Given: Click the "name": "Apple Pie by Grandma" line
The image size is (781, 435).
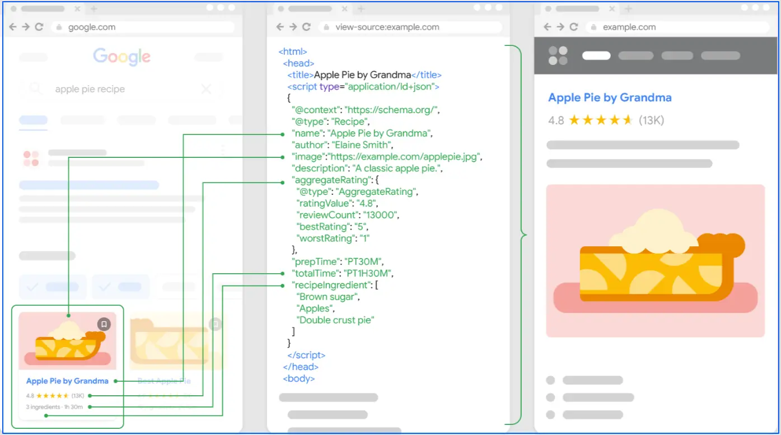Looking at the screenshot, I should (x=362, y=133).
